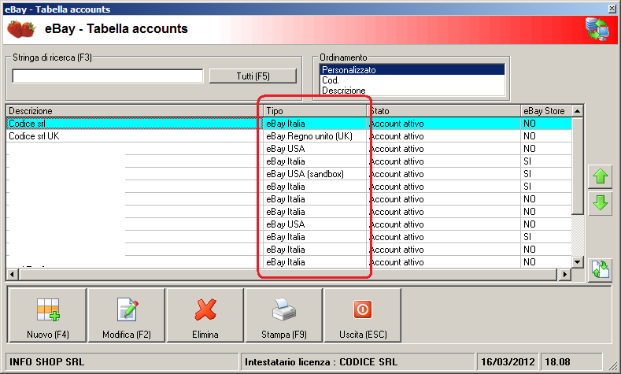The height and width of the screenshot is (374, 621).
Task: Click the eBay Store column header
Action: pyautogui.click(x=546, y=111)
